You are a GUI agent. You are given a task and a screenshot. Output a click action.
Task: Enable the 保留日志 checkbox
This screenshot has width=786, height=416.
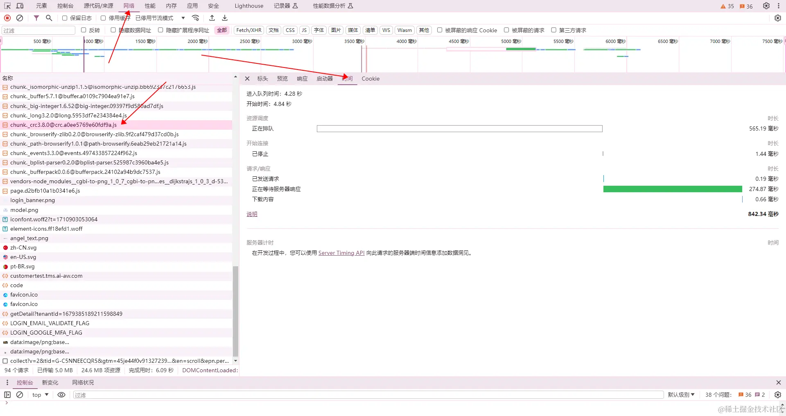[65, 18]
